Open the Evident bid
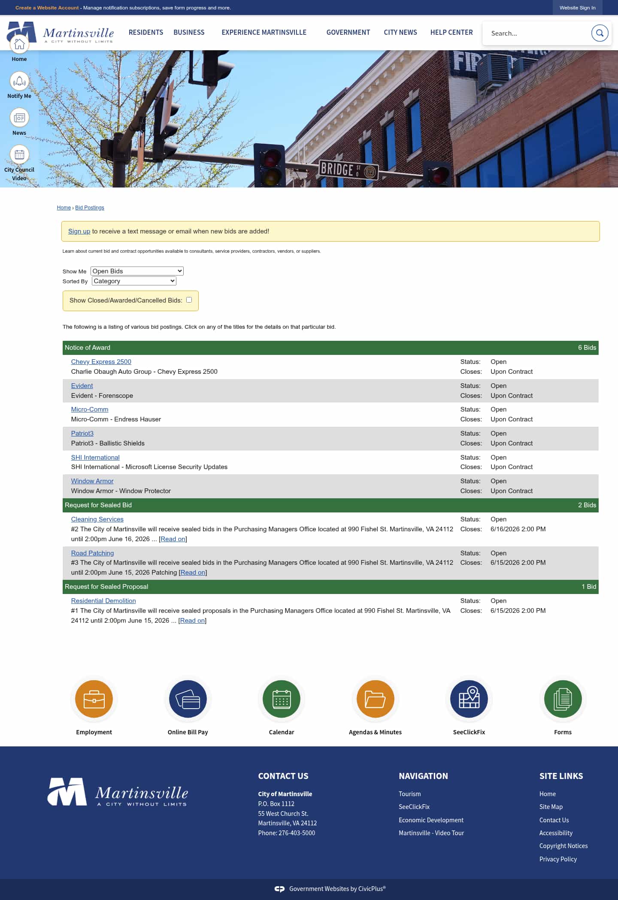Image resolution: width=618 pixels, height=900 pixels. [82, 386]
